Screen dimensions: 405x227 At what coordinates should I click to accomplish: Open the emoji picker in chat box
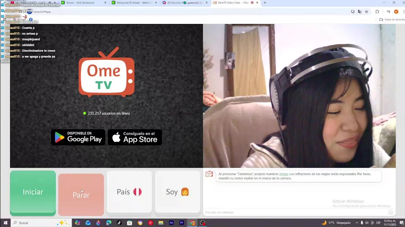click(390, 212)
